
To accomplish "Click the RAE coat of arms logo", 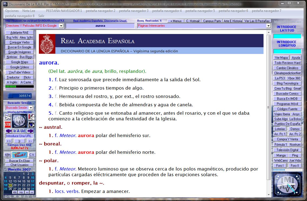I will pos(47,44).
